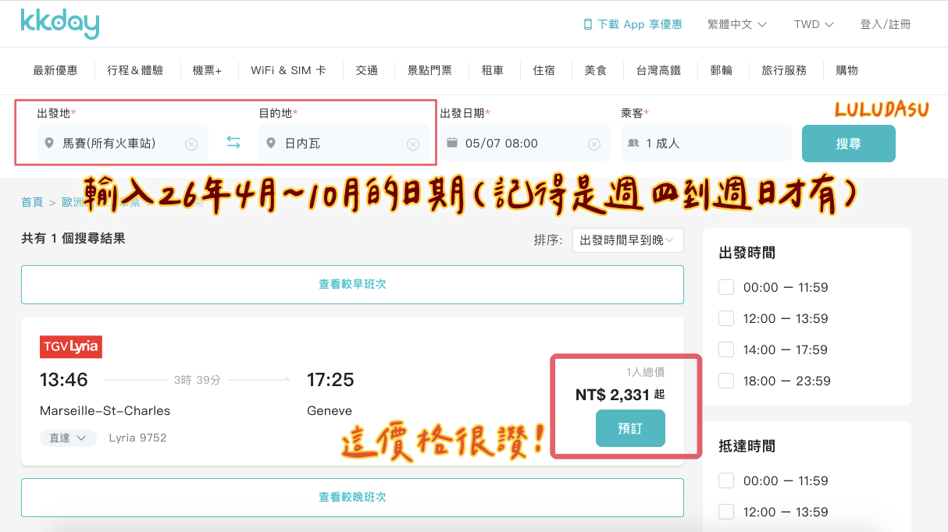Check the 18:00 — 23:59 departure time filter

pyautogui.click(x=726, y=381)
